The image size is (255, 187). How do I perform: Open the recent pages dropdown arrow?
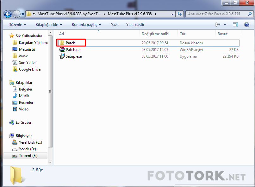point(23,14)
